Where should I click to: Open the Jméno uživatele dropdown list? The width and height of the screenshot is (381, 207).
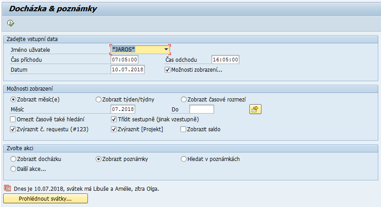166,49
